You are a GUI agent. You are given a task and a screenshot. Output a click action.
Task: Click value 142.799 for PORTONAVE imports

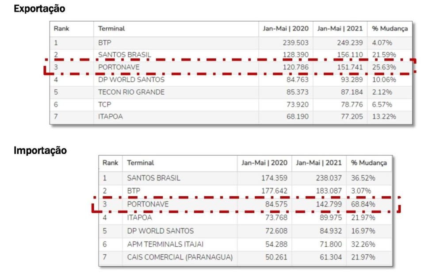click(x=329, y=204)
